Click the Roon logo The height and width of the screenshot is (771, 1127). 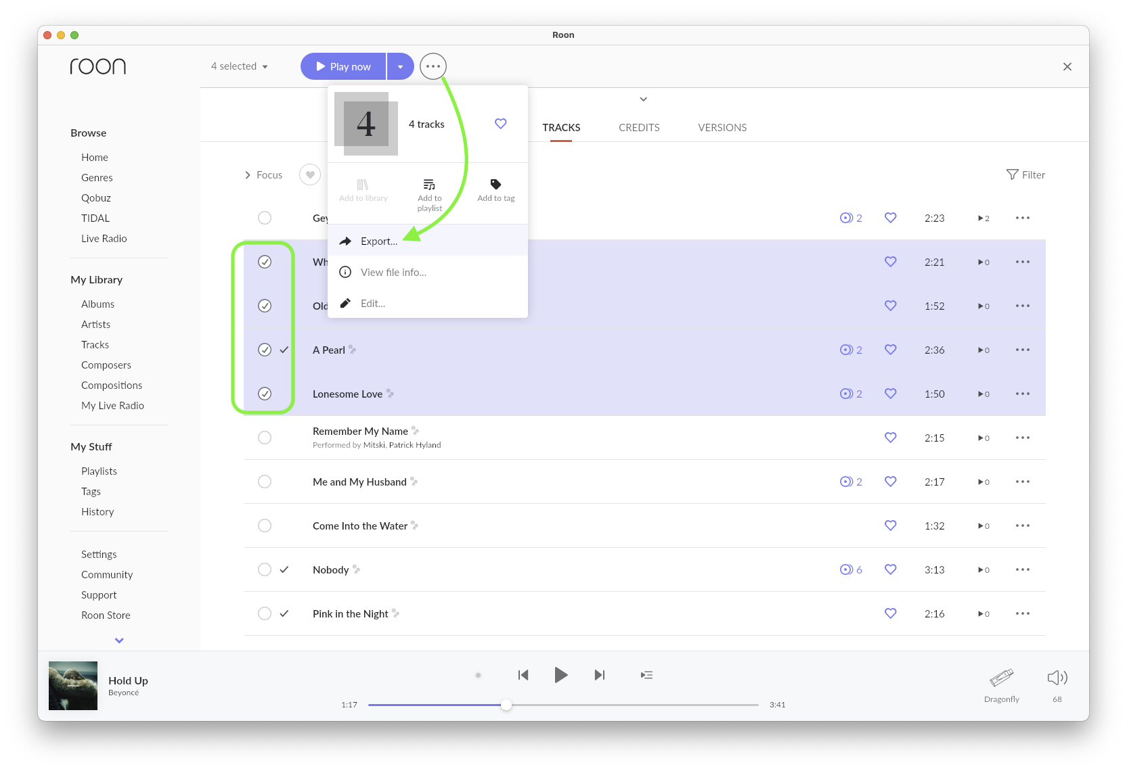pos(98,66)
